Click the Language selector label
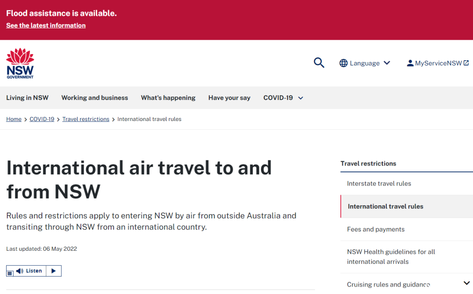This screenshot has height=294, width=473. coord(365,63)
